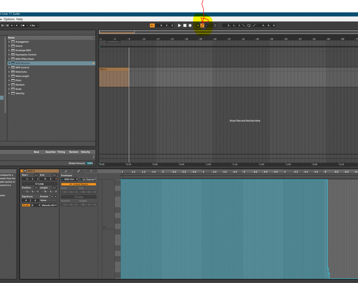This screenshot has height=283, width=358.
Task: Toggle the Punch-In switch
Action: point(244,25)
